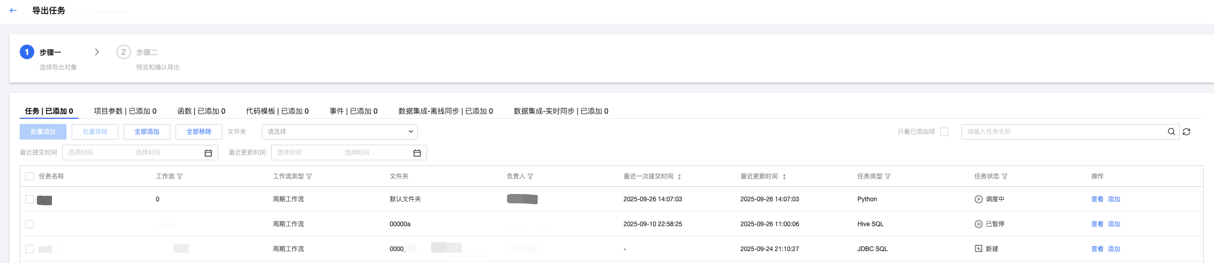This screenshot has height=263, width=1214.
Task: Check the select-all tasks header checkbox
Action: pos(30,176)
